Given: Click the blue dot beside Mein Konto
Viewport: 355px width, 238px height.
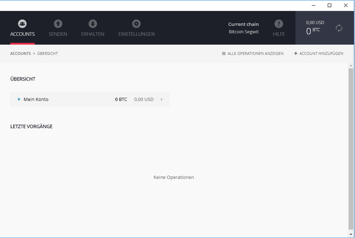Looking at the screenshot, I should click(19, 100).
